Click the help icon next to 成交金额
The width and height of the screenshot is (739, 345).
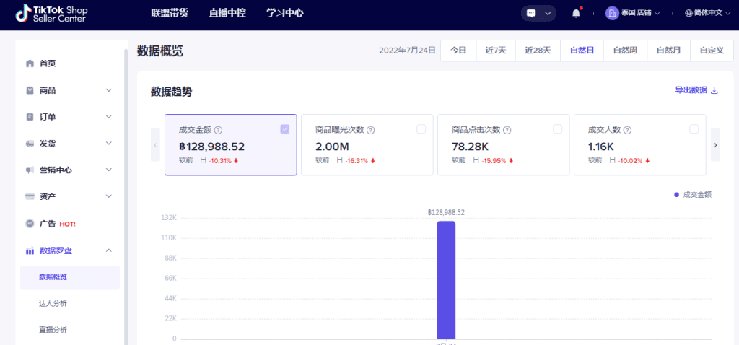[x=218, y=130]
